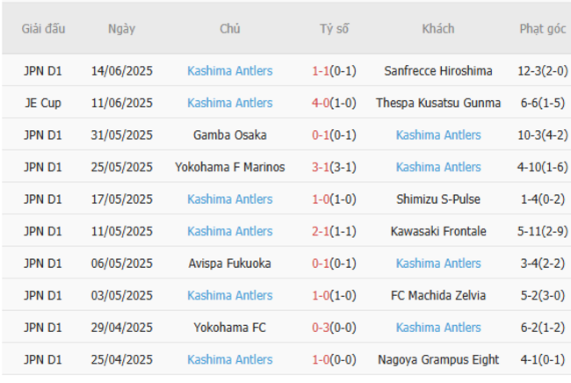Open the Shimizu S-Pulse team link
The image size is (571, 383).
pos(437,199)
